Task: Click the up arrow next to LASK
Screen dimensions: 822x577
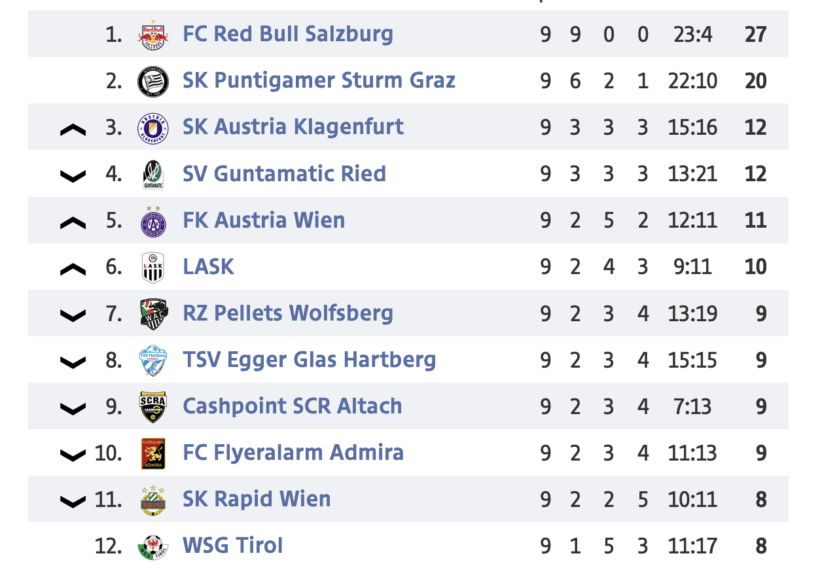Action: (73, 270)
